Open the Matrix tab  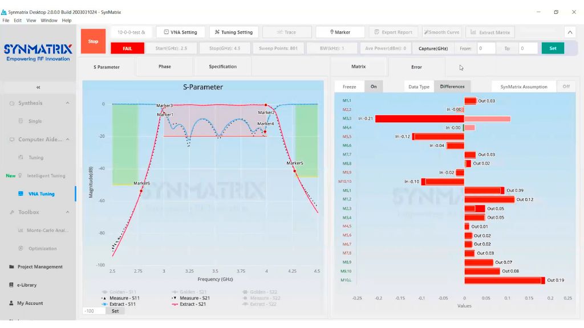pos(358,67)
